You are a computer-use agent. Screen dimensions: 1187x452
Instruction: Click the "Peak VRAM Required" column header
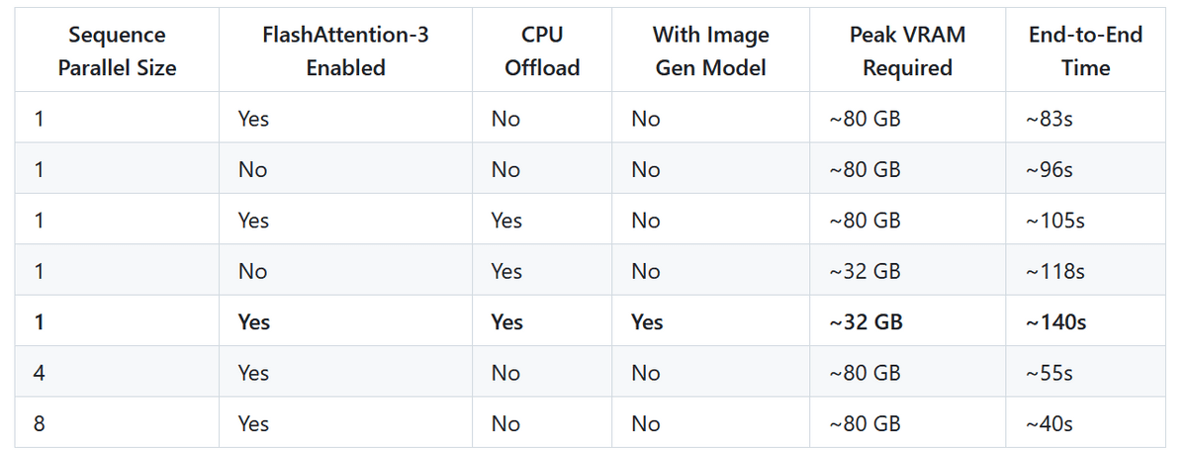[907, 51]
